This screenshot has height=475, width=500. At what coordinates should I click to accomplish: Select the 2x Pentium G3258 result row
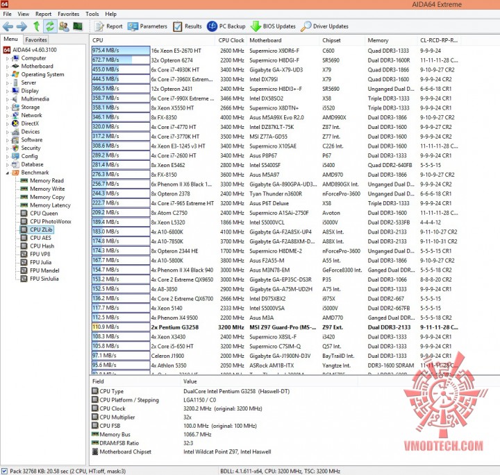[275, 327]
